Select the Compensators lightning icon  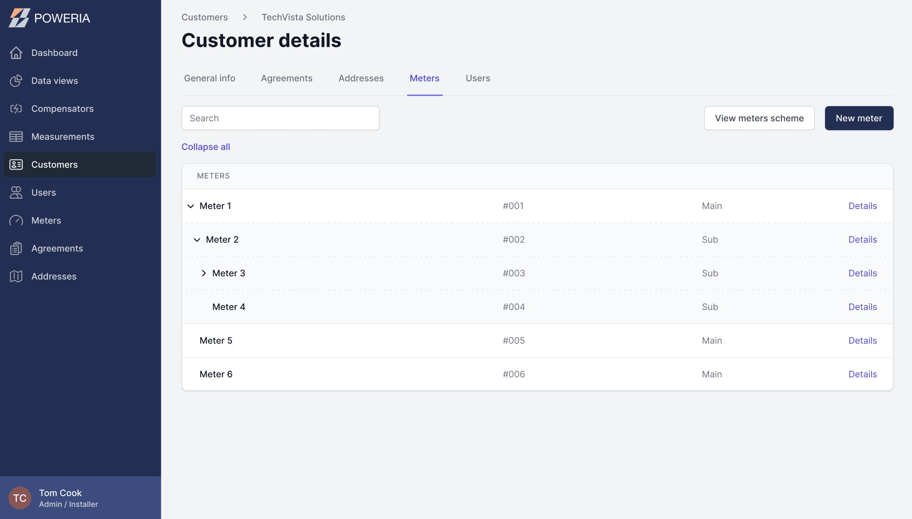click(16, 109)
